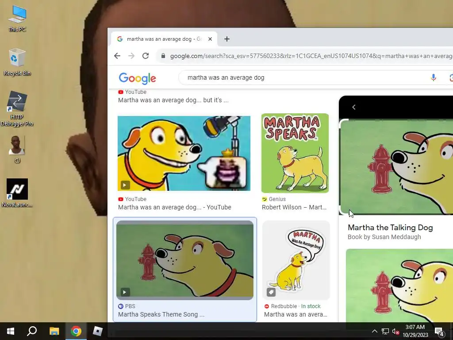Click the Redbubble In stock label
The width and height of the screenshot is (453, 340).
(311, 306)
